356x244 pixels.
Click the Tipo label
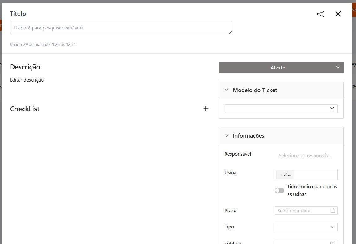(229, 227)
